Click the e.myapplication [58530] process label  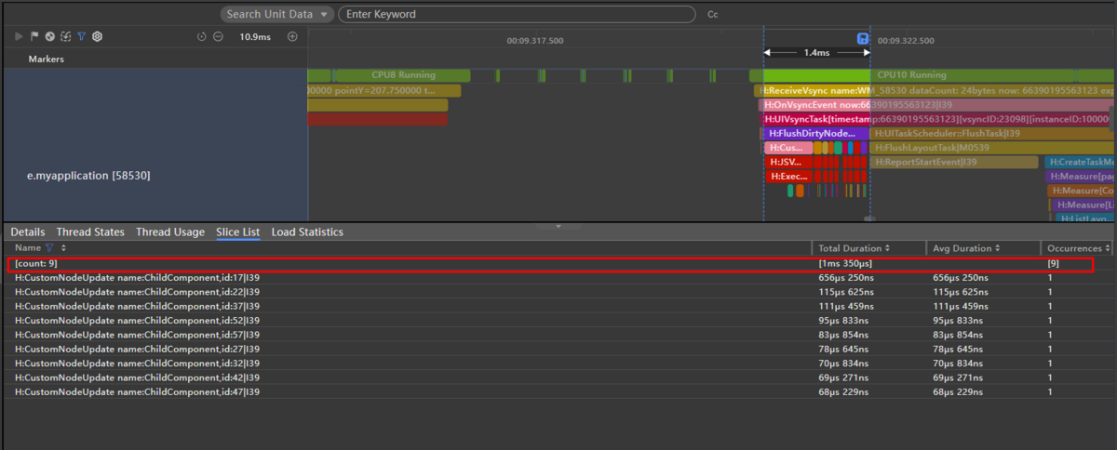click(88, 175)
